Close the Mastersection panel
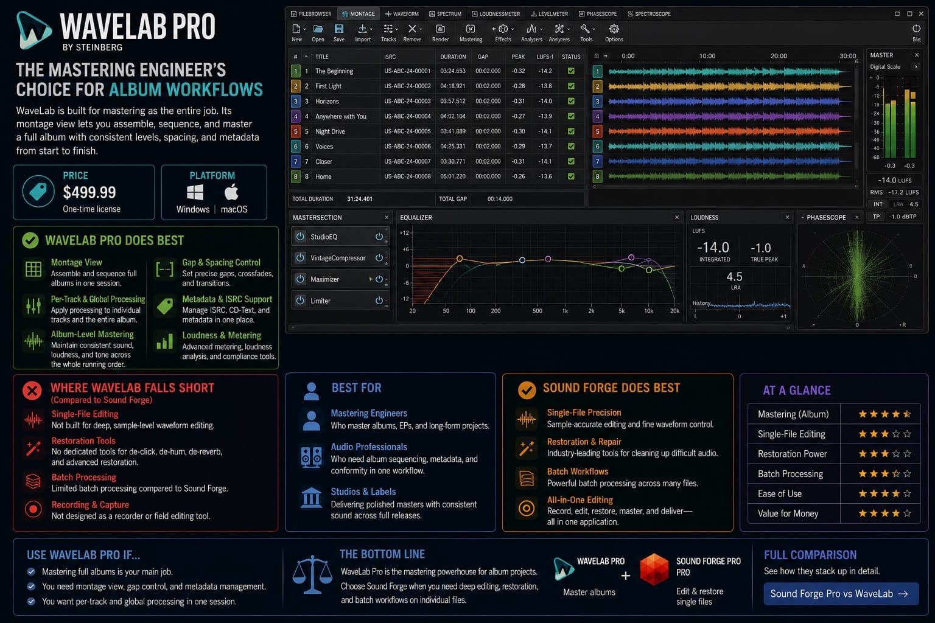935x623 pixels. [x=387, y=217]
